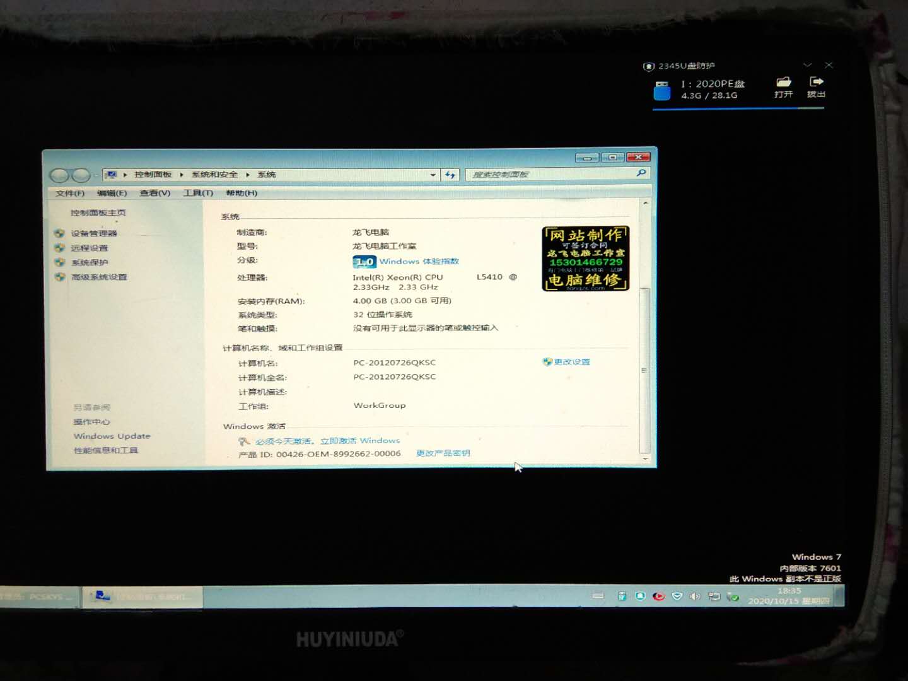
Task: Open the 工具(T) menu
Action: click(198, 193)
